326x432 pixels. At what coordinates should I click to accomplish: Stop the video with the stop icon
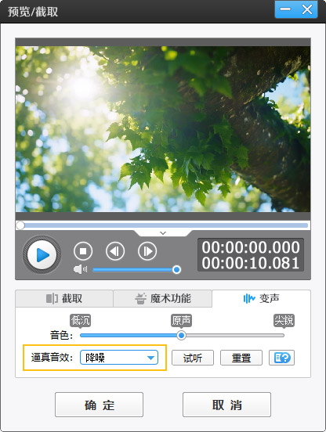point(83,251)
